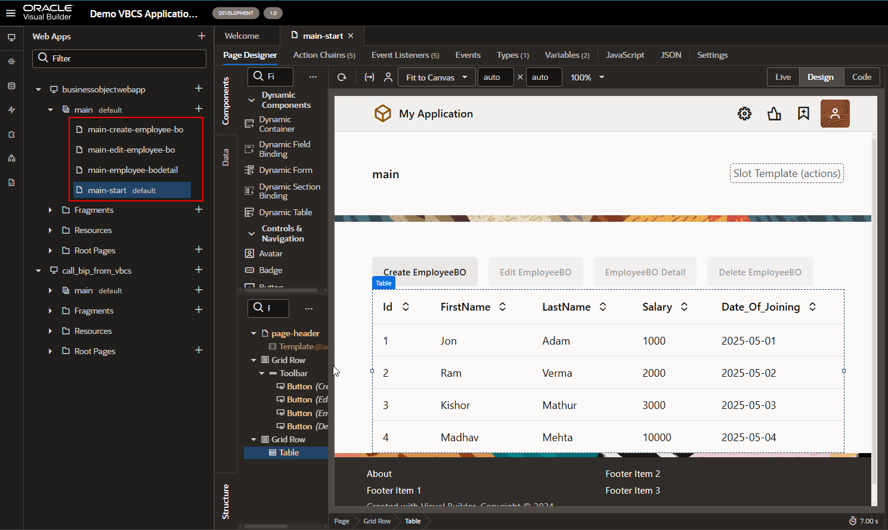This screenshot has height=530, width=888.
Task: Open the Components panel icon in the navigator
Action: [11, 135]
